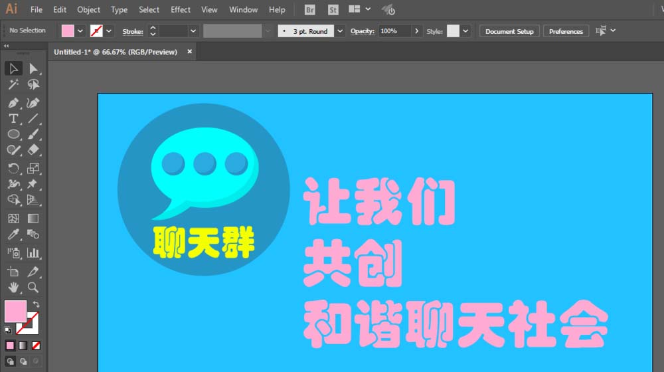Select the Line Segment tool
Viewport: 664px width, 372px height.
(33, 119)
